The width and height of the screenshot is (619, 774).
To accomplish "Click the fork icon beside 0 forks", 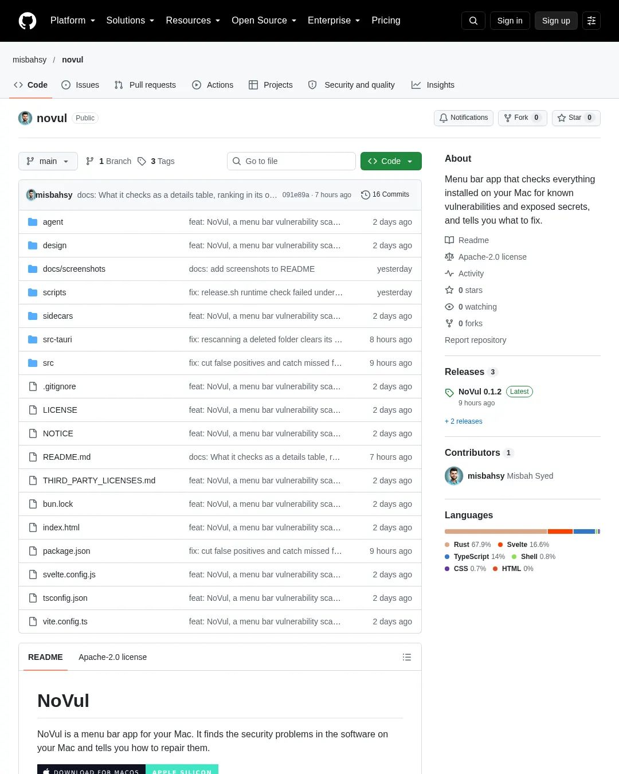I will [449, 323].
